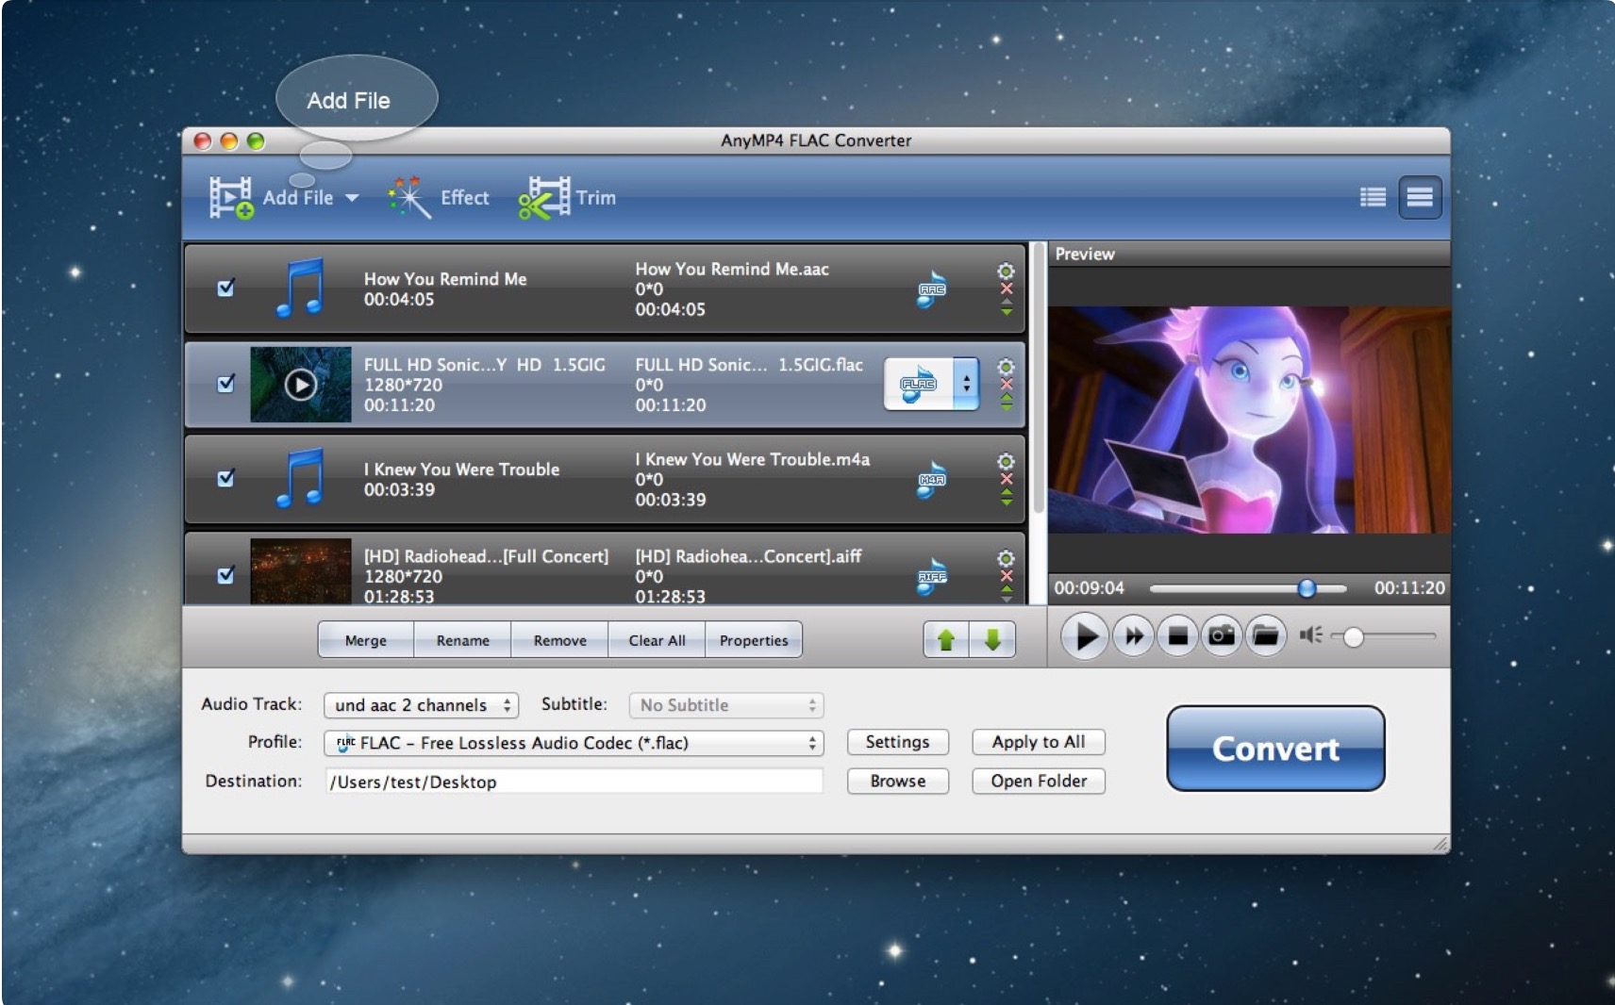Viewport: 1615px width, 1005px height.
Task: Move selected file down with green arrow
Action: point(992,640)
